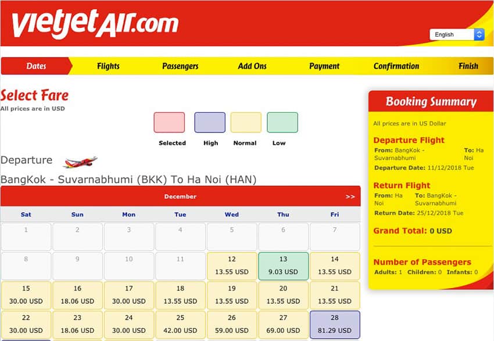The image size is (494, 341).
Task: Click the Fri column header
Action: (x=335, y=214)
